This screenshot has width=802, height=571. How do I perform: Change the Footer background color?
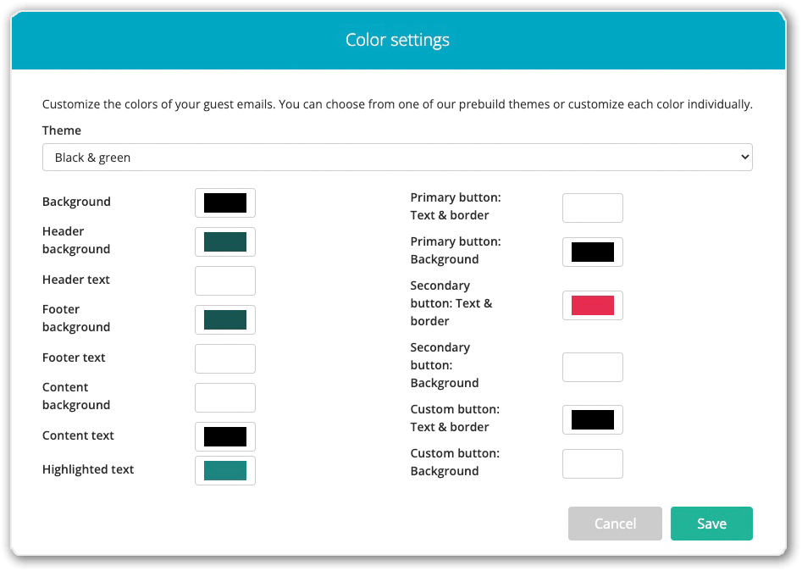pyautogui.click(x=224, y=319)
